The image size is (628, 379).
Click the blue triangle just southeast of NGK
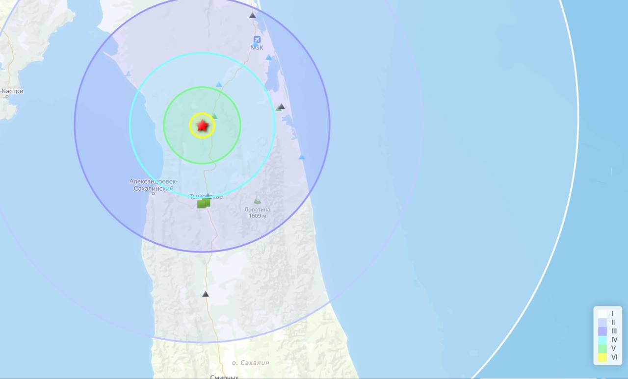click(x=269, y=57)
